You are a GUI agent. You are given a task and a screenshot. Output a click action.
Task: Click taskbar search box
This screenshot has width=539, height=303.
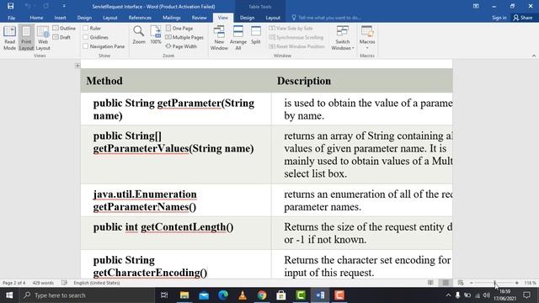(x=87, y=295)
